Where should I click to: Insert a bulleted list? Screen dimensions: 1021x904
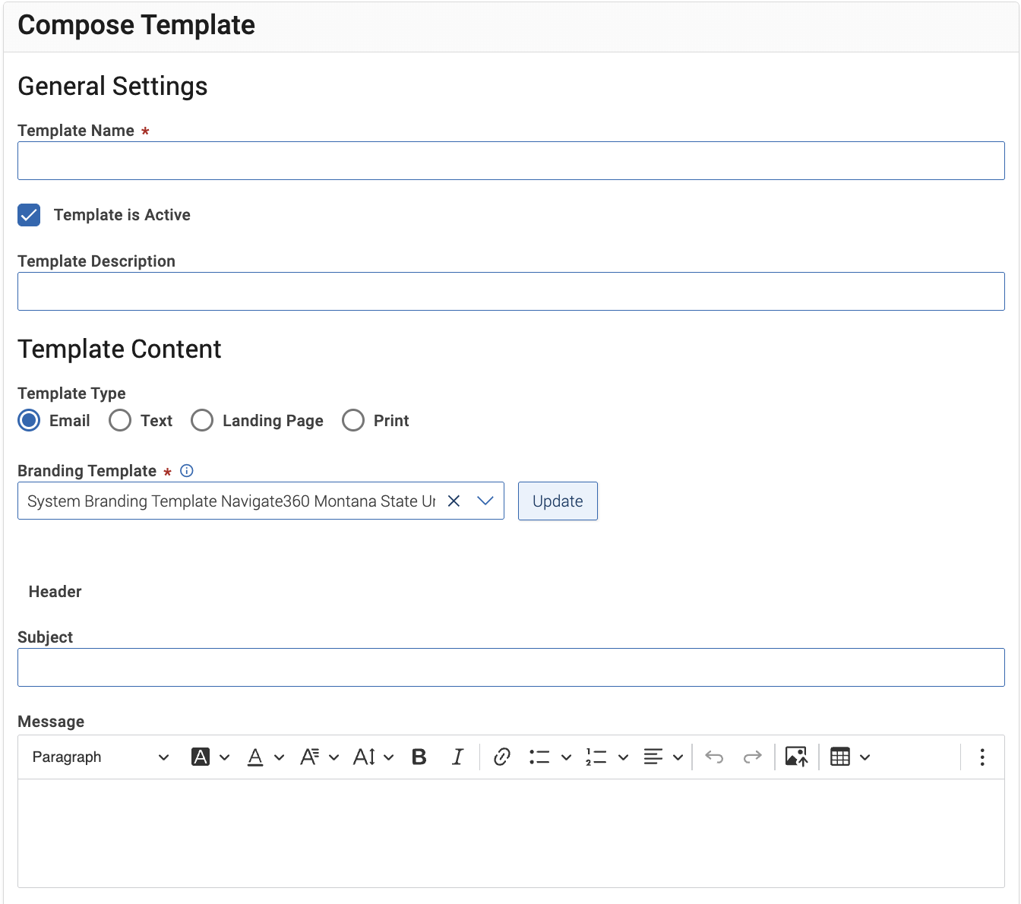pyautogui.click(x=539, y=757)
